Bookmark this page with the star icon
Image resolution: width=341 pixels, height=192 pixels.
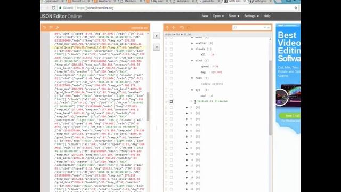(296, 8)
